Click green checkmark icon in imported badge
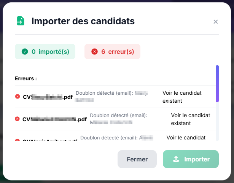The image size is (234, 183). pos(25,52)
